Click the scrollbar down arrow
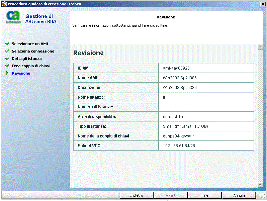 (260, 185)
